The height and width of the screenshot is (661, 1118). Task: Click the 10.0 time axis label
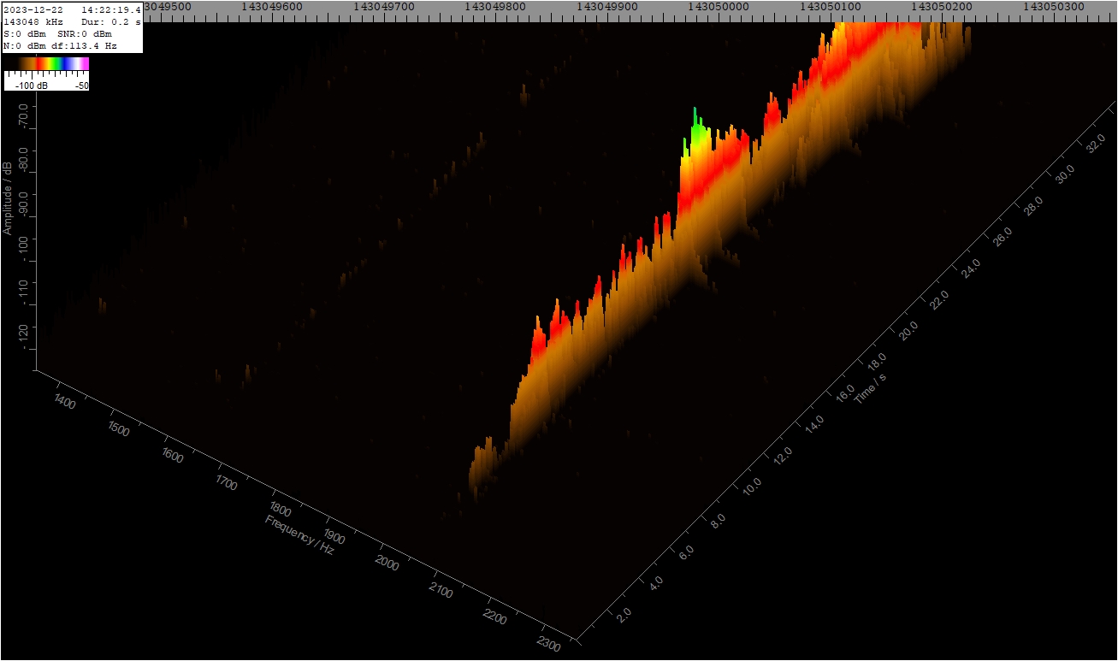coord(752,487)
